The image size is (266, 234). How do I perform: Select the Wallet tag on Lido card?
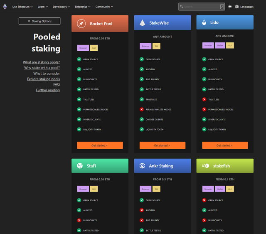tap(220, 45)
